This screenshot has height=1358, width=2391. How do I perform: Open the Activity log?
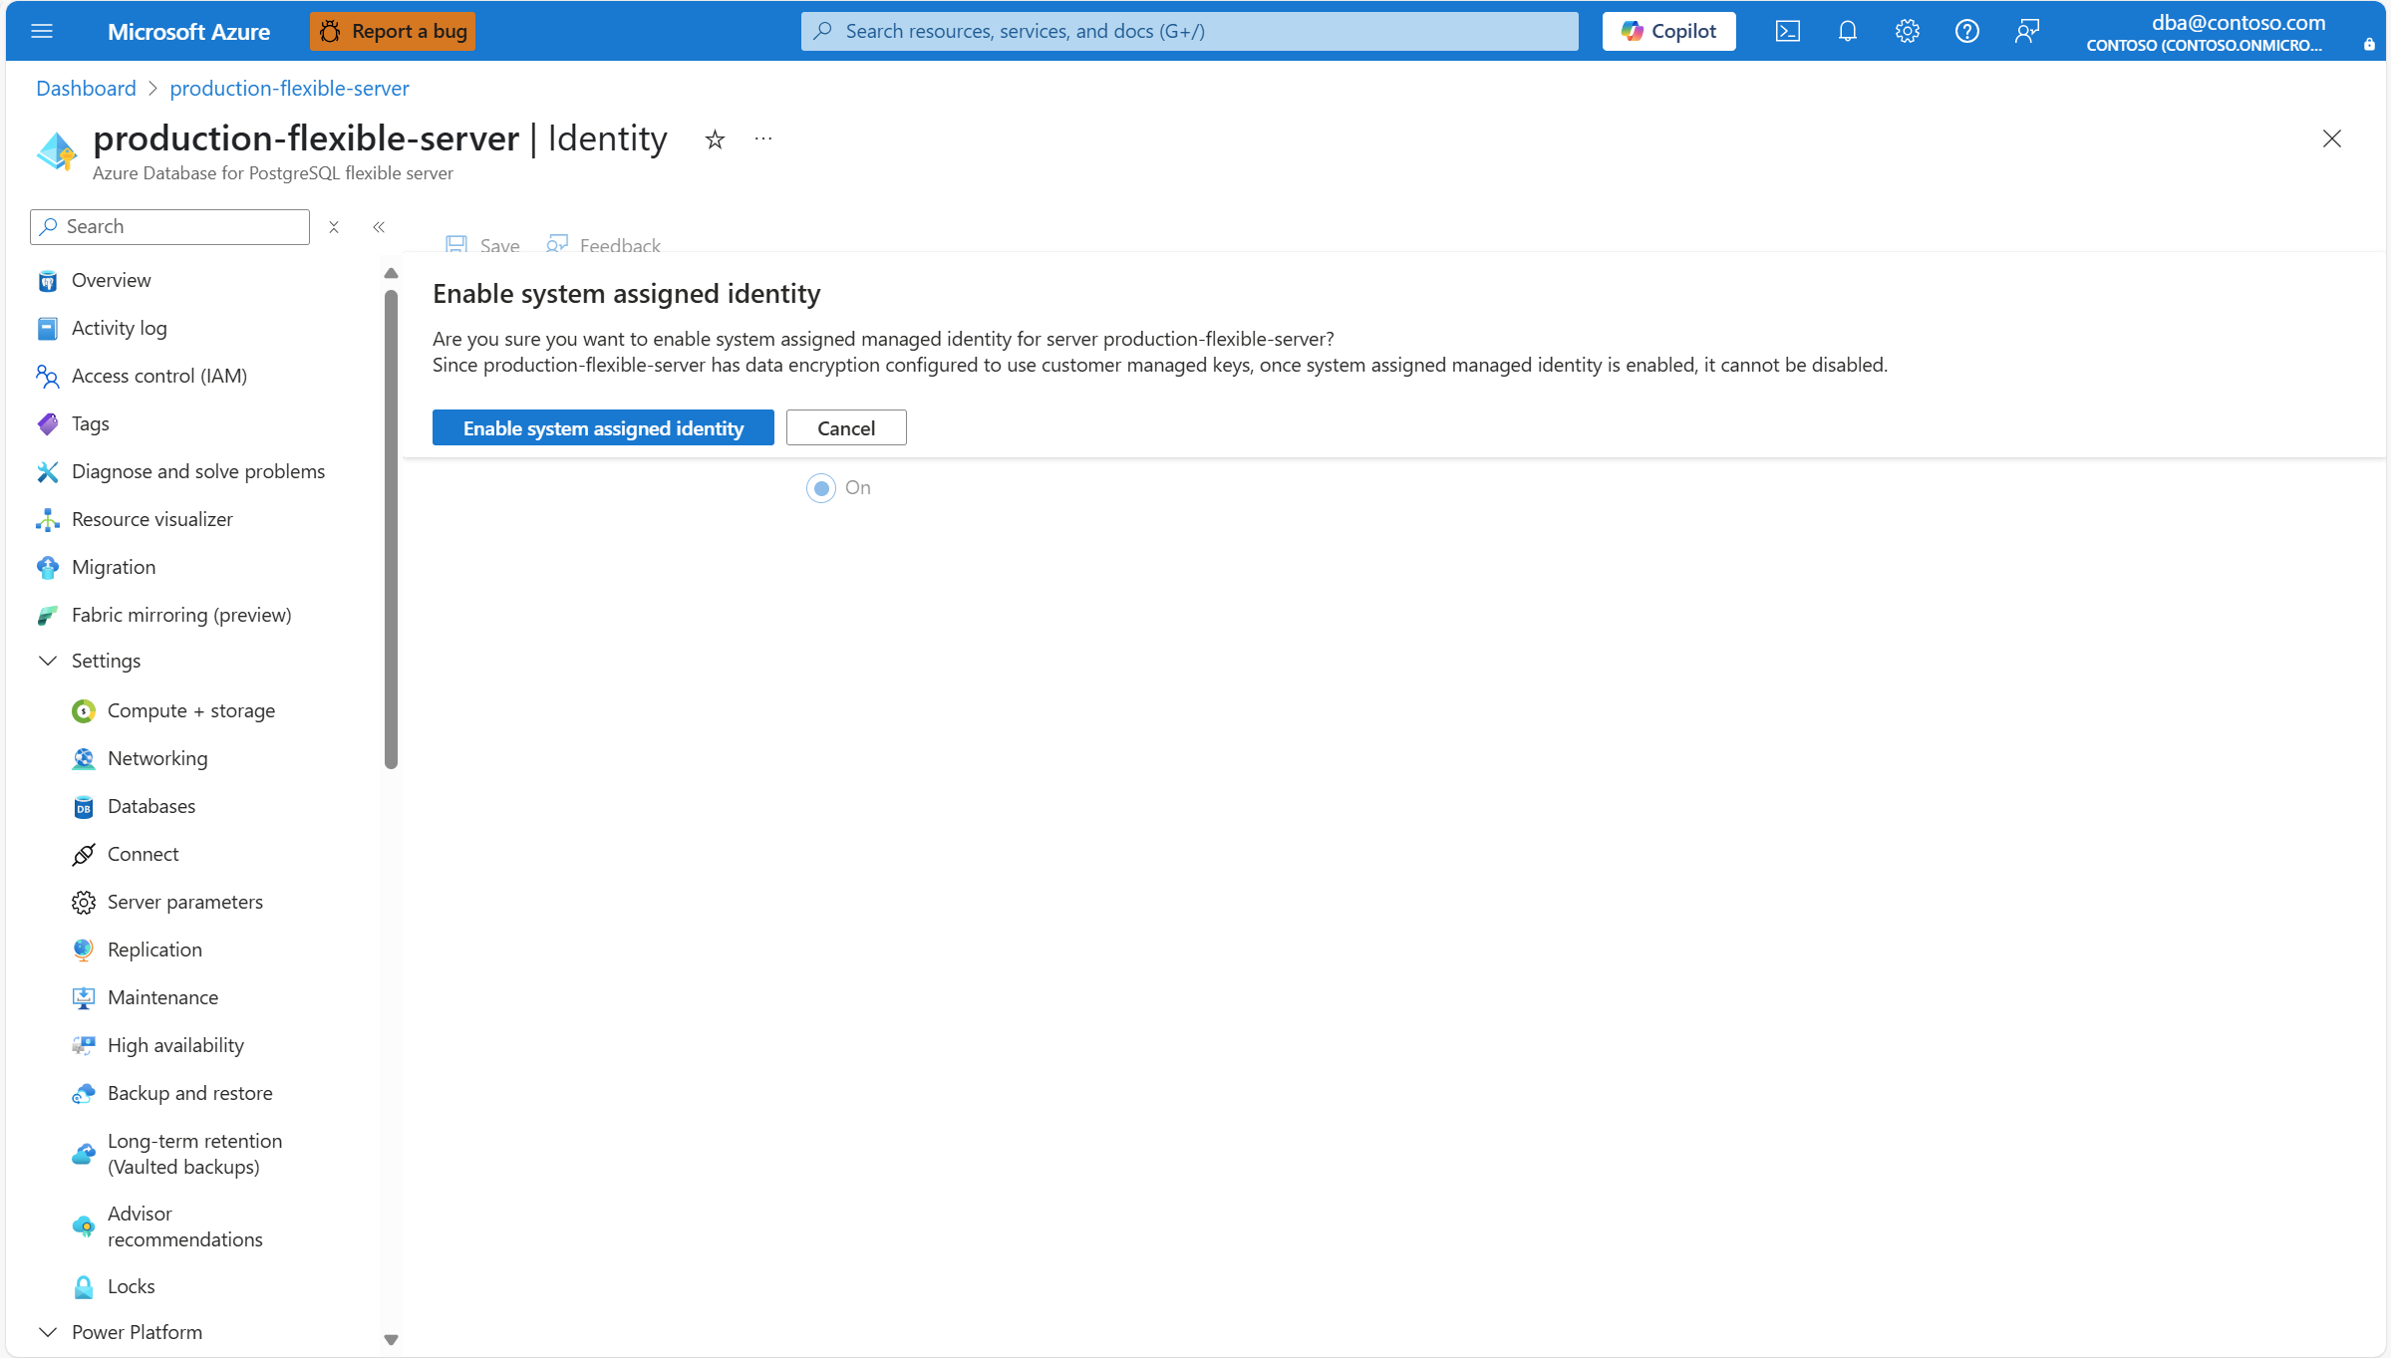119,328
